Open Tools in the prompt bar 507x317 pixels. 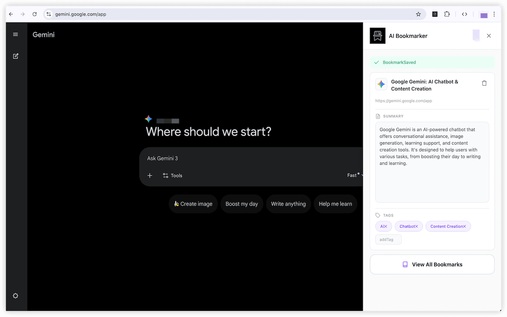click(x=172, y=176)
